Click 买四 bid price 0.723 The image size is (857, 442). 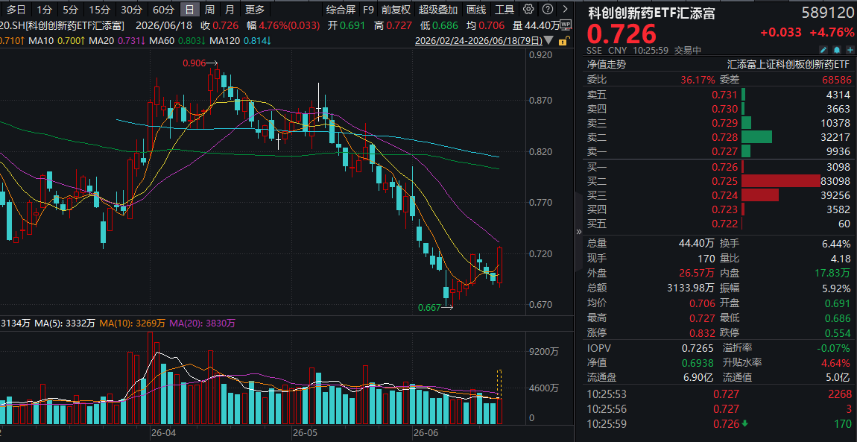(x=725, y=209)
